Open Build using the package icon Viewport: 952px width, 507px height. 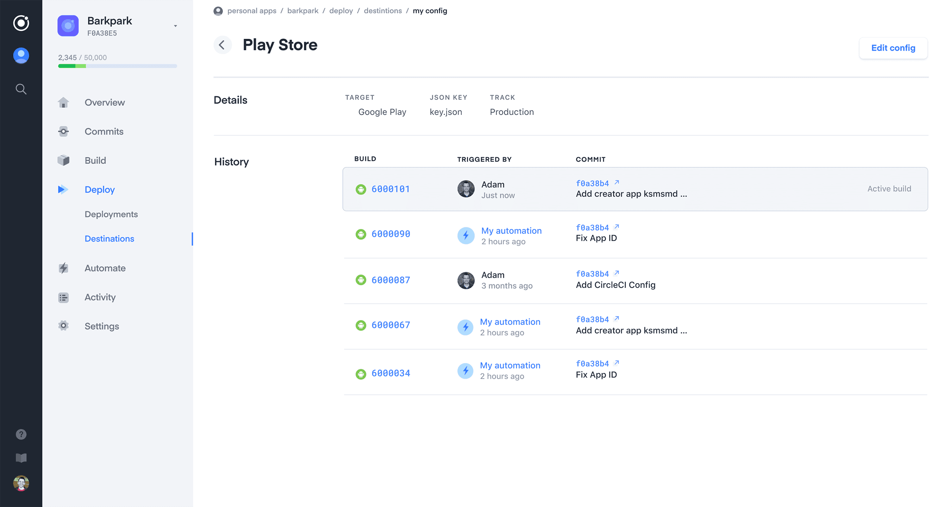click(63, 160)
